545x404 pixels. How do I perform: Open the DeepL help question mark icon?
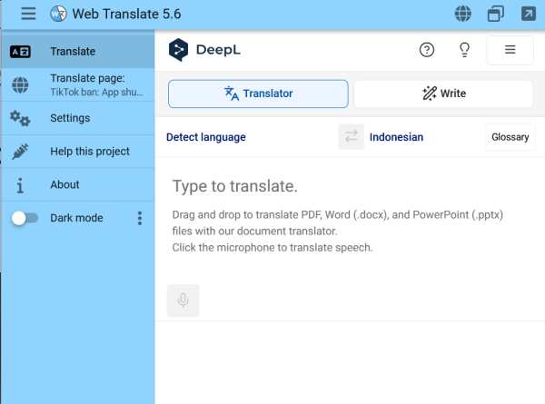[x=427, y=50]
